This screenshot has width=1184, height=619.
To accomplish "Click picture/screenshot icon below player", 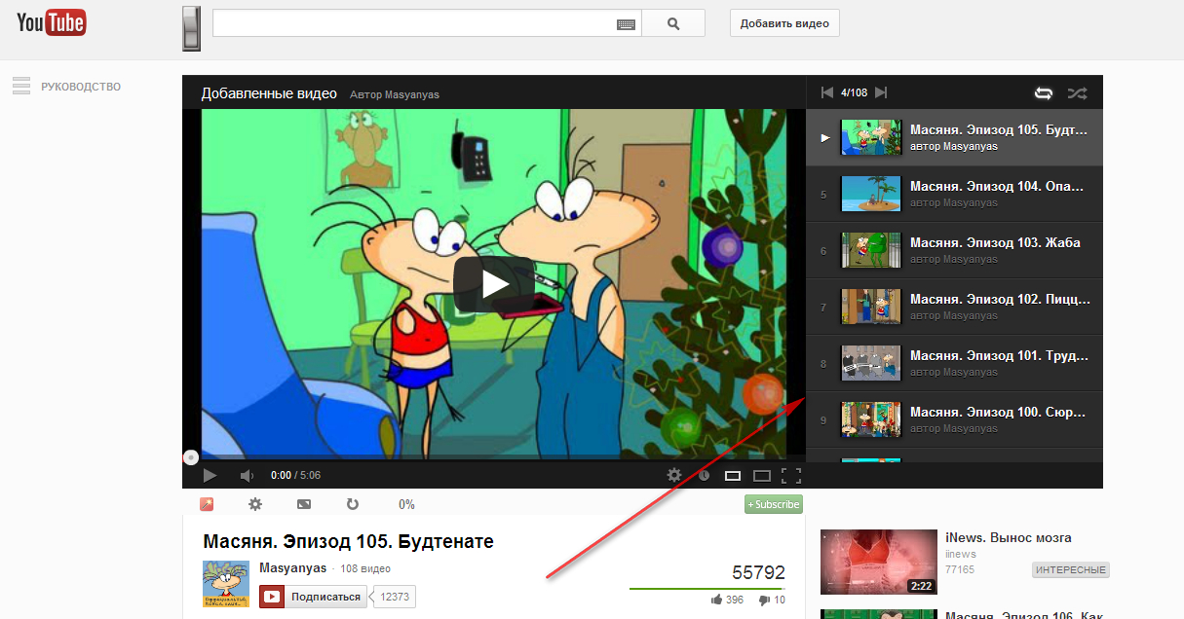I will [304, 504].
